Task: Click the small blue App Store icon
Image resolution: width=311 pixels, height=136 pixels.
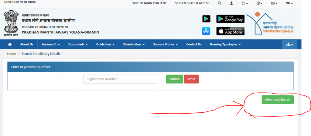Action: [206, 31]
